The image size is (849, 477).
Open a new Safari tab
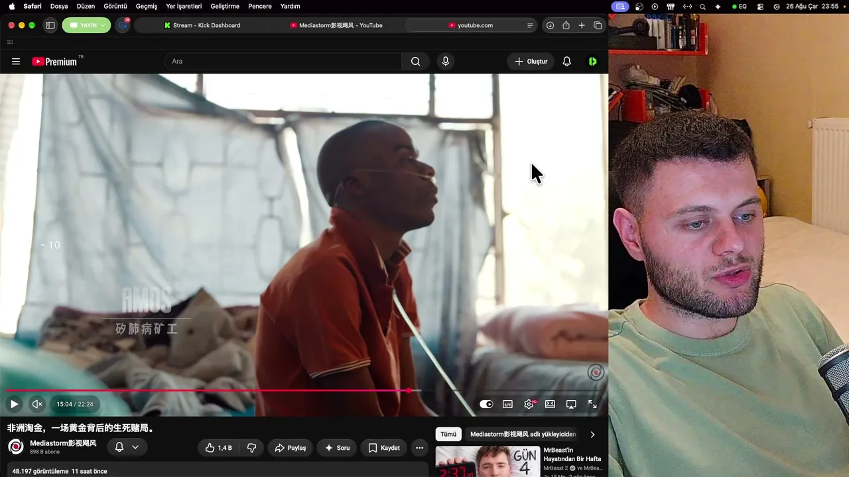(582, 25)
